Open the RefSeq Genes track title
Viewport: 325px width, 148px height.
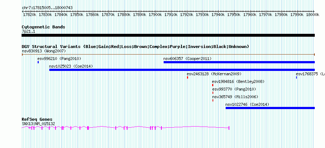click(x=37, y=119)
